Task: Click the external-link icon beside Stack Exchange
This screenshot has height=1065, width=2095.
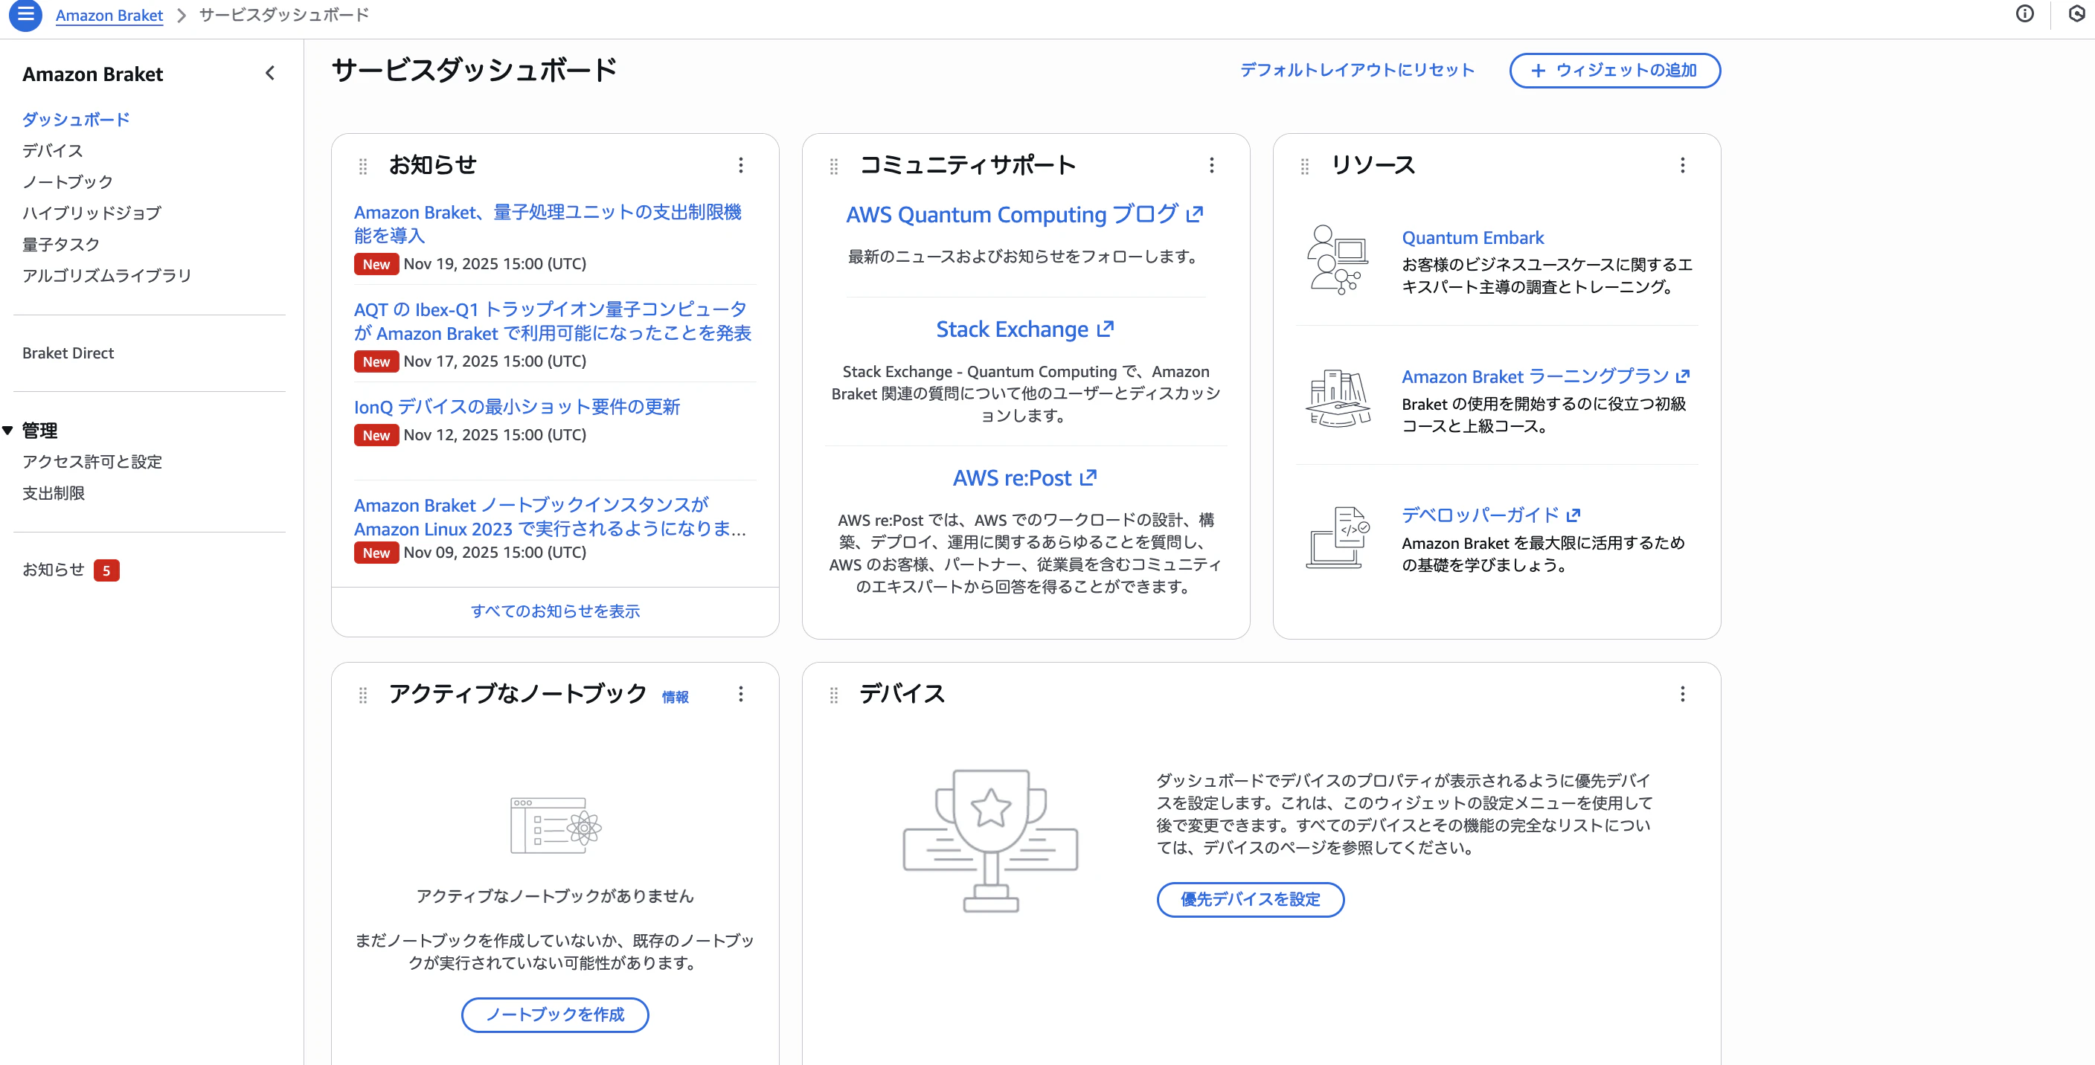Action: (x=1106, y=329)
